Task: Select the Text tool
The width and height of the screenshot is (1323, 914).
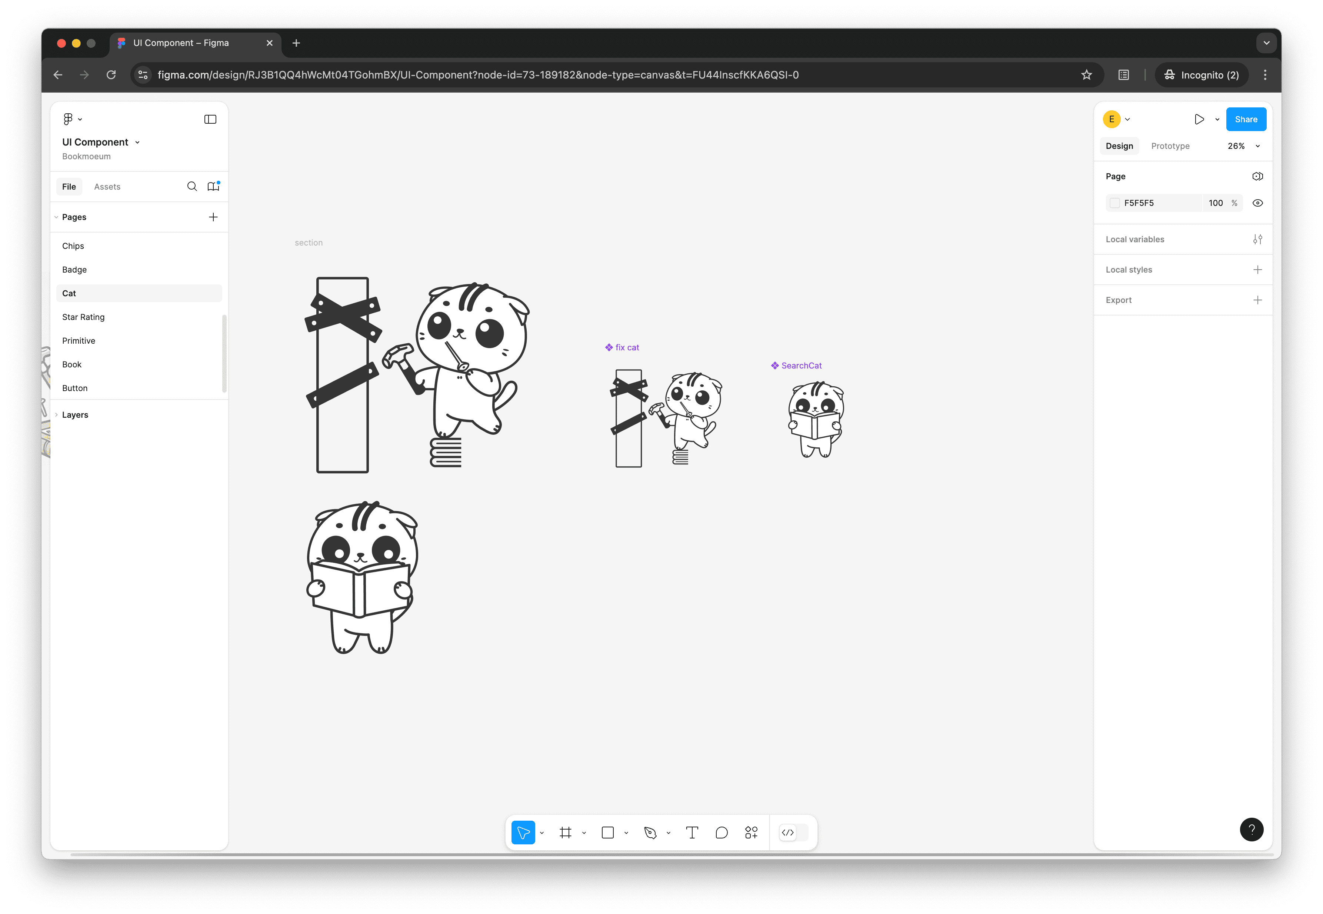Action: (x=692, y=833)
